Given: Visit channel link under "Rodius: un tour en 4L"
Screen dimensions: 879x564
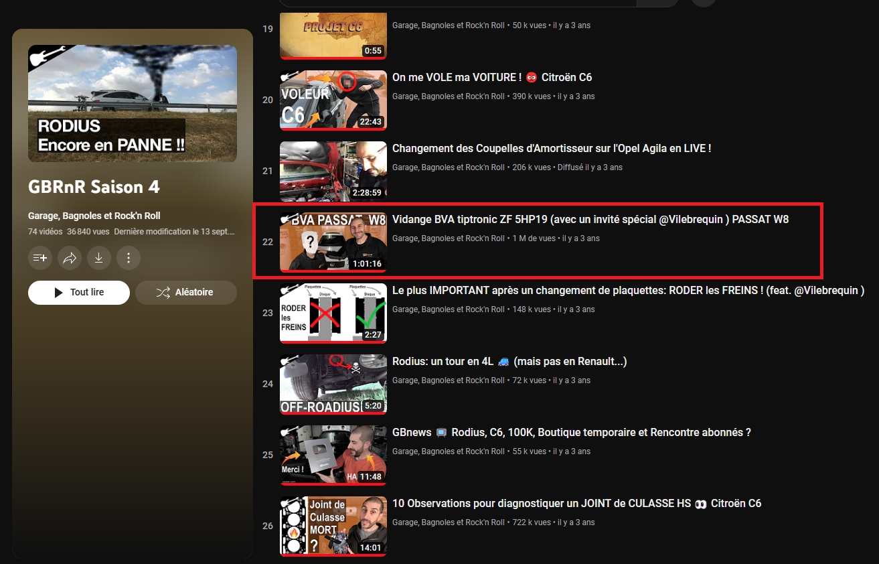Looking at the screenshot, I should pyautogui.click(x=449, y=380).
